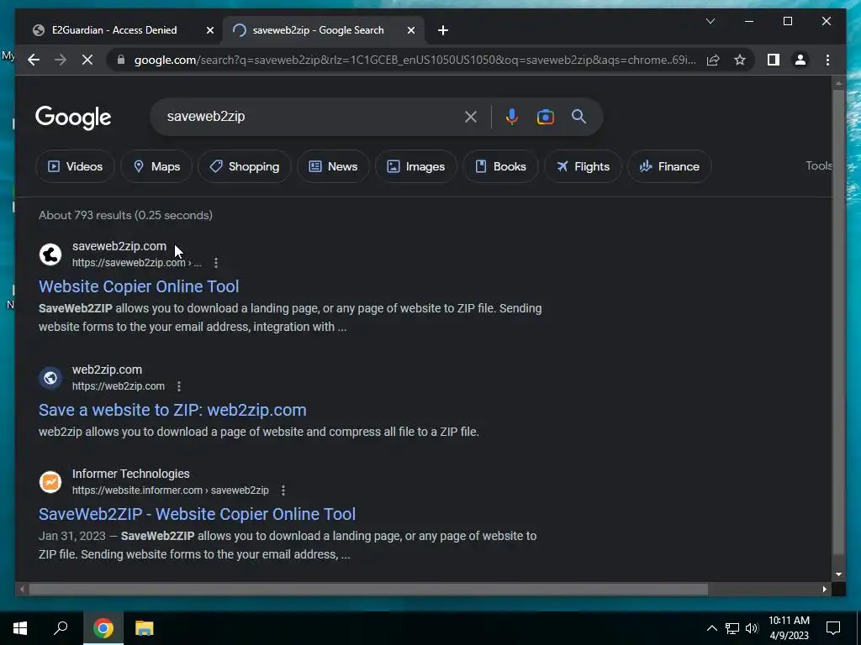
Task: Search by image with the camera icon
Action: coord(545,117)
